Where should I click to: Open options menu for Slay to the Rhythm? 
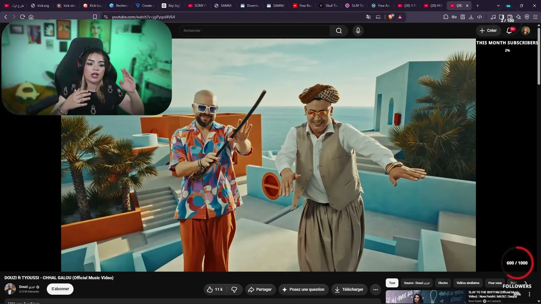529,294
